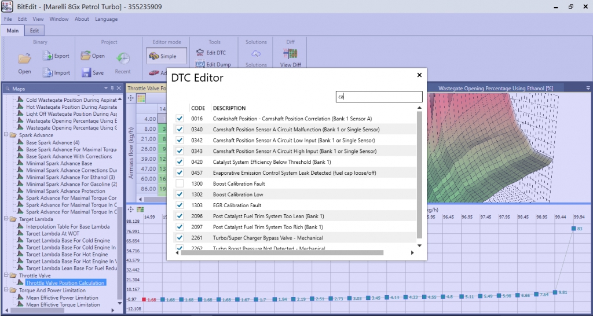Open the About menu
Screen dimensions: 593x316
pyautogui.click(x=82, y=19)
